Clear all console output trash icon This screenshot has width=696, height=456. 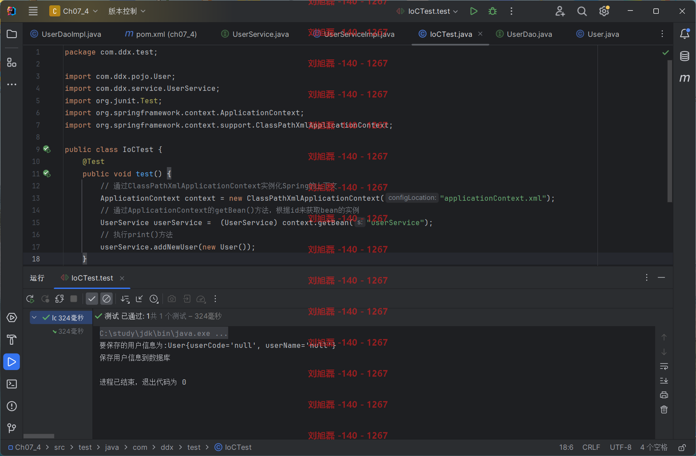664,409
